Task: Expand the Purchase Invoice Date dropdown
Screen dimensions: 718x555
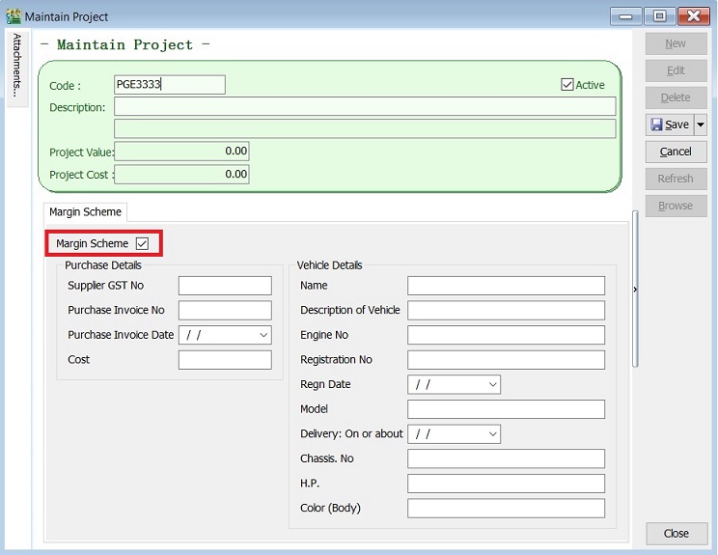Action: pyautogui.click(x=263, y=335)
